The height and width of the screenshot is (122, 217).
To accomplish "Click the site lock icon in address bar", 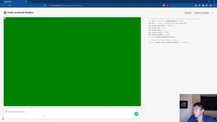I will point(50,5).
